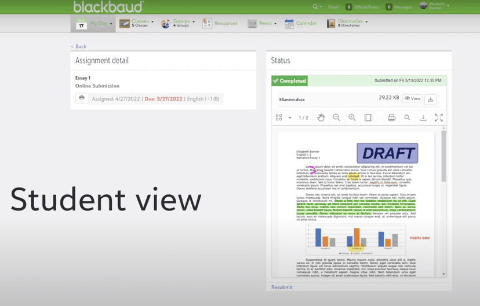The image size is (480, 306).
Task: Expand the user account dropdown arrow
Action: pos(448,6)
